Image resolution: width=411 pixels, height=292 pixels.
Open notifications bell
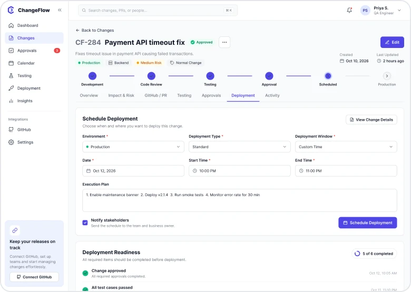pyautogui.click(x=349, y=10)
